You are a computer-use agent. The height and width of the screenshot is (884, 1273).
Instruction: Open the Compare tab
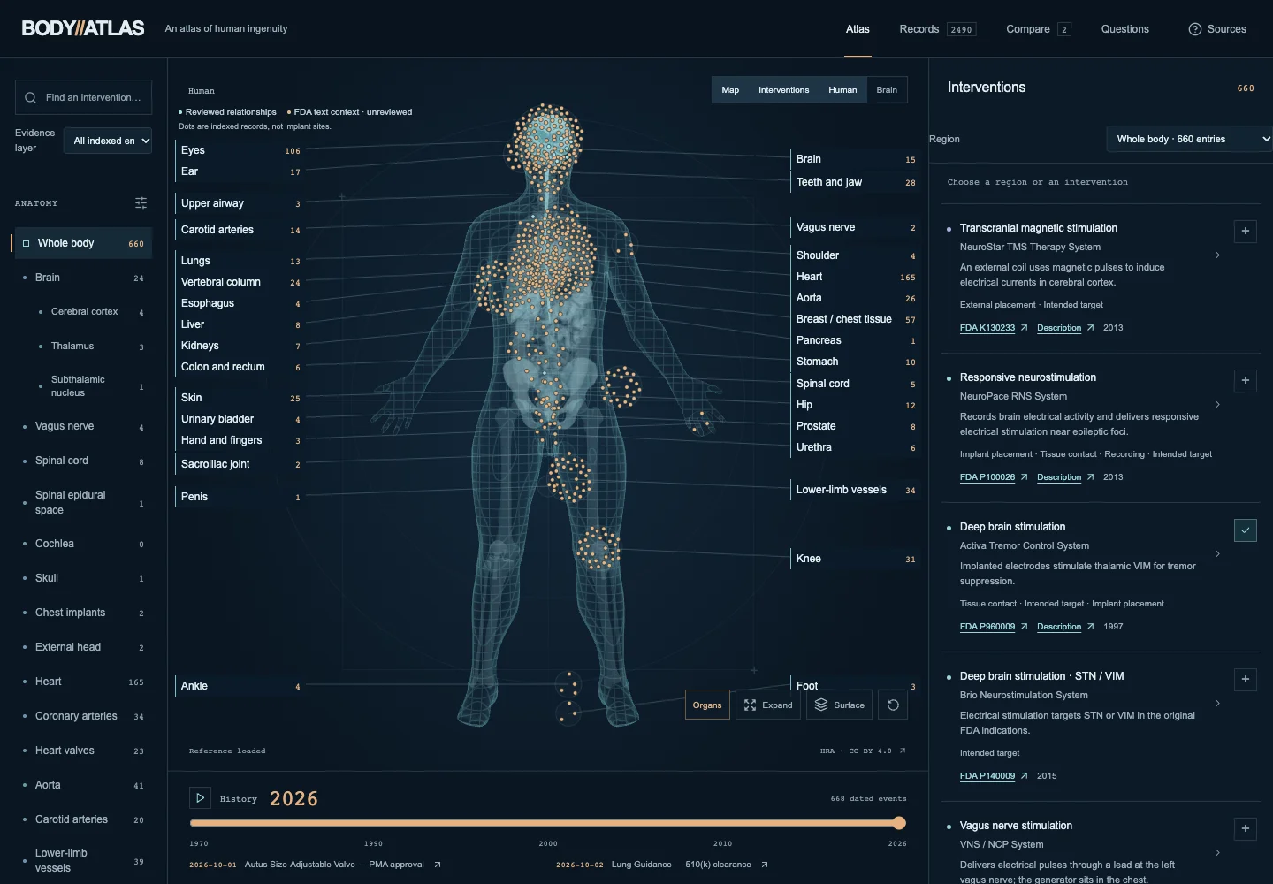1039,29
